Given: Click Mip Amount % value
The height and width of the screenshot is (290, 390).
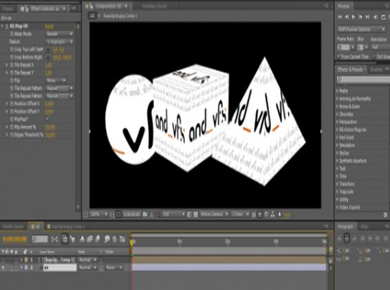Looking at the screenshot, I should coord(50,127).
